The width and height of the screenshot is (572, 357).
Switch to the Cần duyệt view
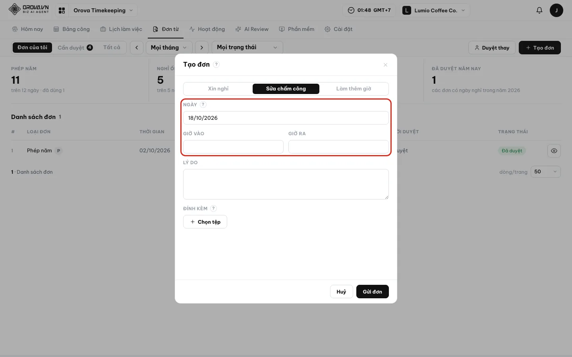click(x=75, y=48)
